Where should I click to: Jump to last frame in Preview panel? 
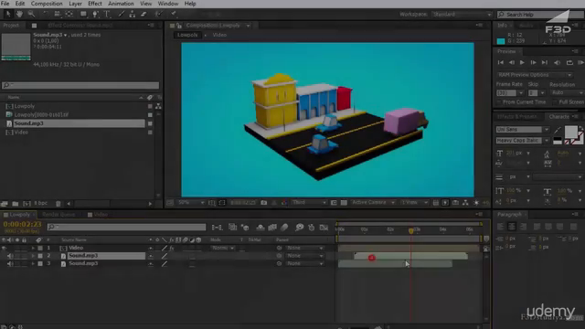coord(545,62)
